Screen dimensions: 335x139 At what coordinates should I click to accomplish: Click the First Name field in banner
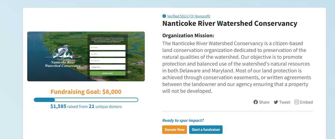[107, 48]
